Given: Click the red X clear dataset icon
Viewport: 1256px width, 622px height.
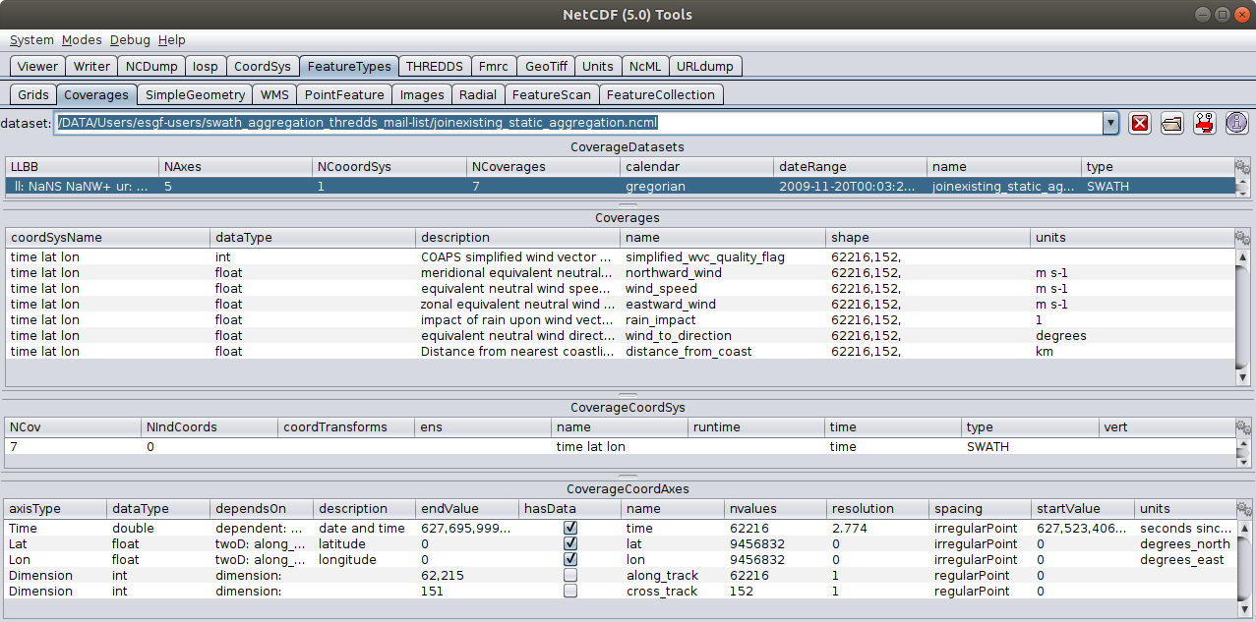Looking at the screenshot, I should tap(1140, 123).
